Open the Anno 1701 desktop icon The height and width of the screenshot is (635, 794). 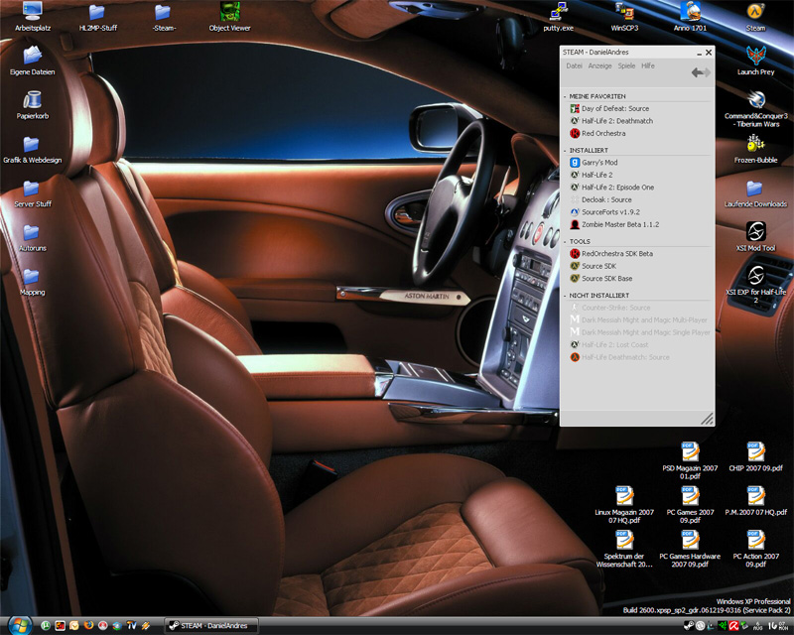point(692,13)
